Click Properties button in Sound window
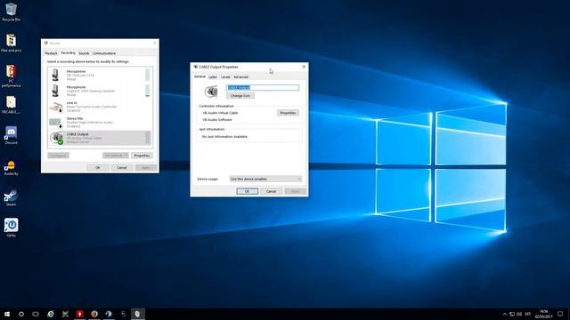Image resolution: width=570 pixels, height=320 pixels. pos(142,156)
